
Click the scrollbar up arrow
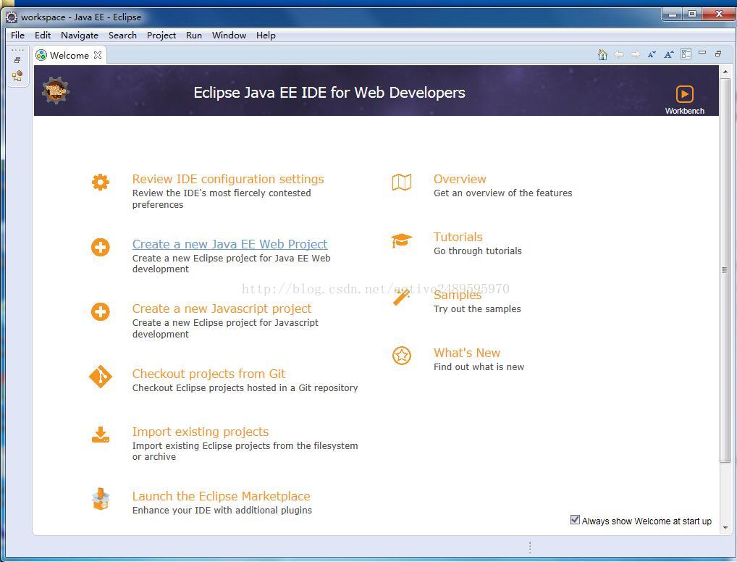point(725,72)
